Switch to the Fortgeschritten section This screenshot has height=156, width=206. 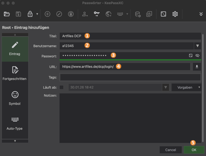pos(15,73)
